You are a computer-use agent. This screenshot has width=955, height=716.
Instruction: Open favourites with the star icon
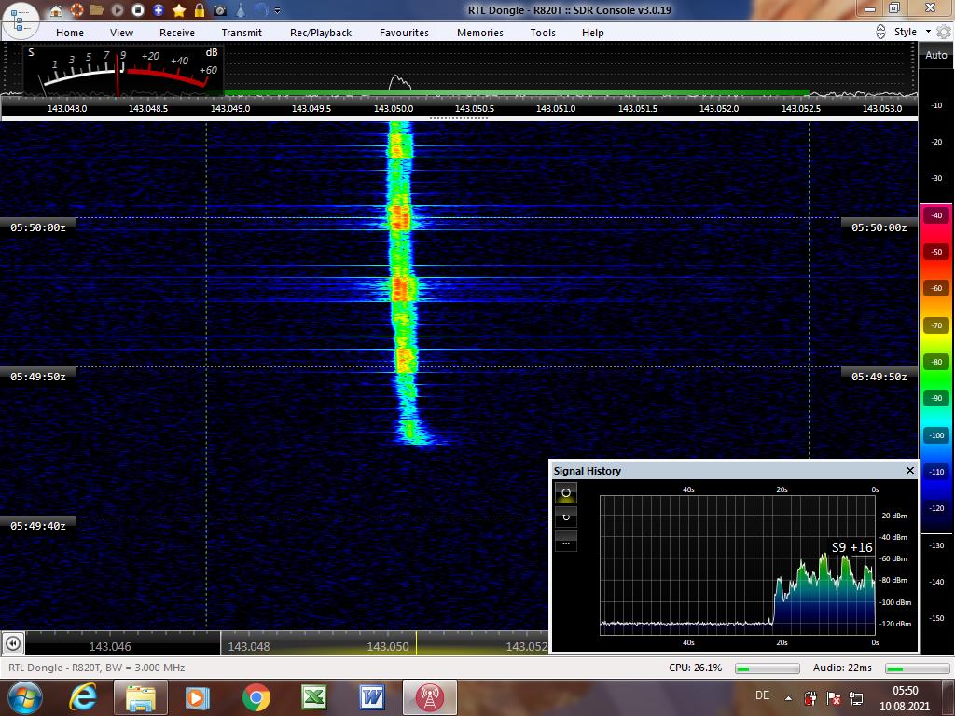(x=179, y=10)
